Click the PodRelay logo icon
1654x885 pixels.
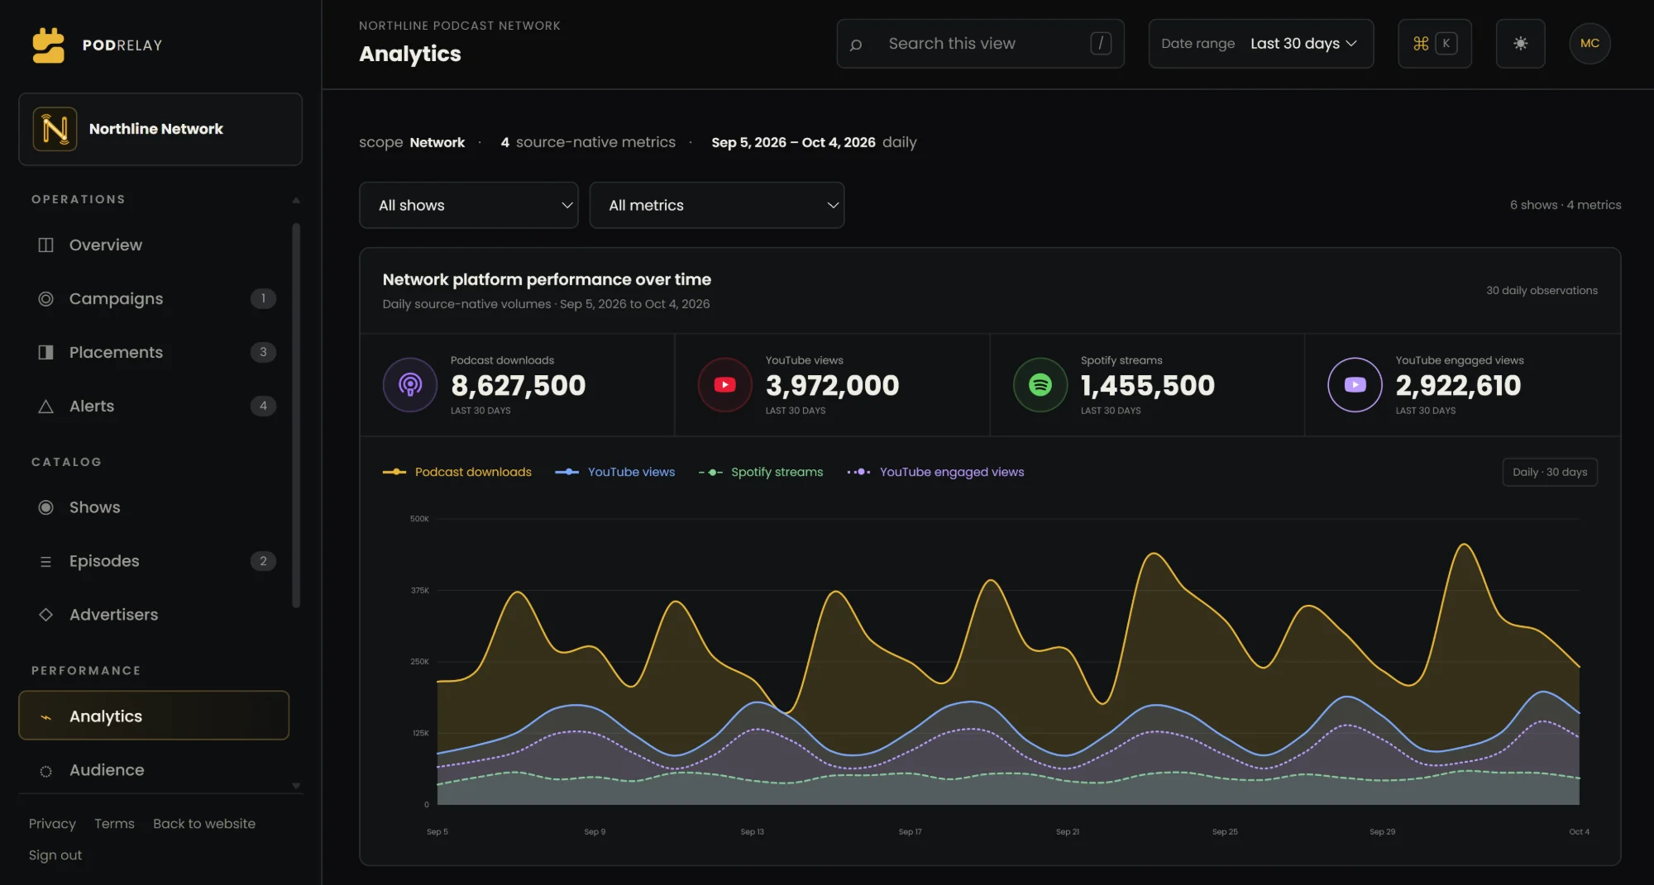point(48,45)
